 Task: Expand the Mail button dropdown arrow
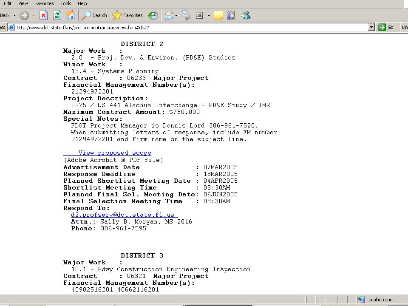176,15
